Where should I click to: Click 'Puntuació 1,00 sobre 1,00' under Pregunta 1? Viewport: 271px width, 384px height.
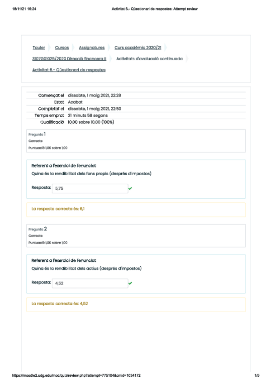pos(48,148)
